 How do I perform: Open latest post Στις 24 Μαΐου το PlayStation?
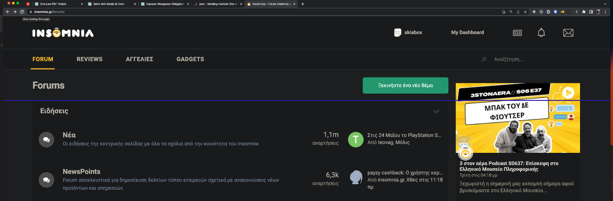[x=404, y=135]
